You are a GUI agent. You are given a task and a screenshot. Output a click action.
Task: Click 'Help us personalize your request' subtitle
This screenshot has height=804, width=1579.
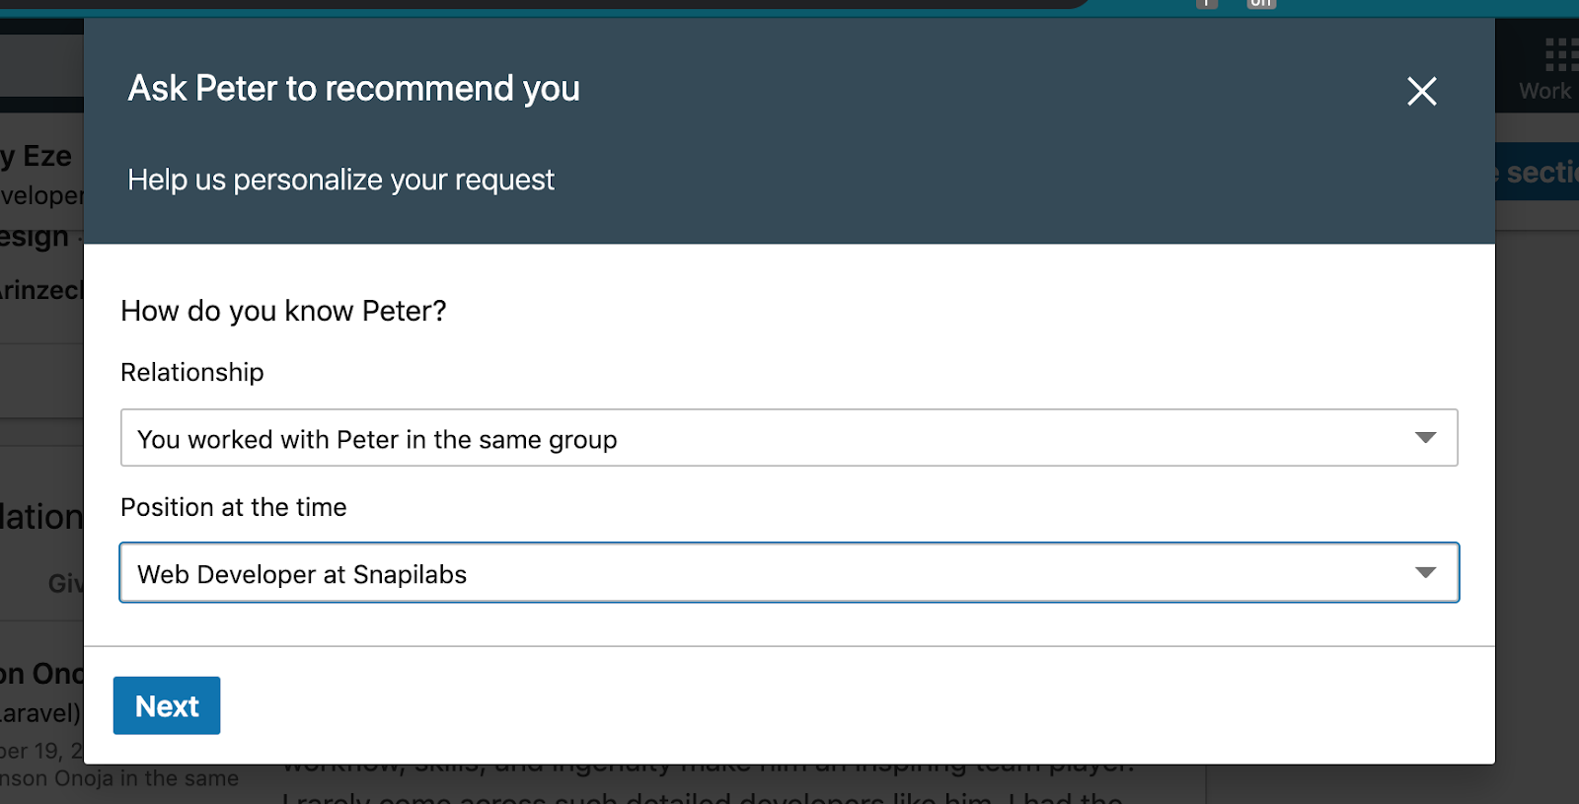pyautogui.click(x=340, y=180)
